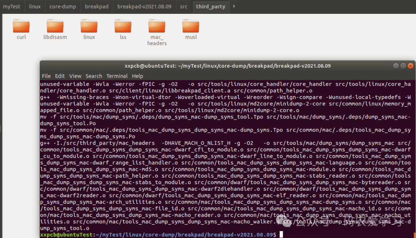Open the terminal Search menu
This screenshot has width=416, height=238.
94,76
